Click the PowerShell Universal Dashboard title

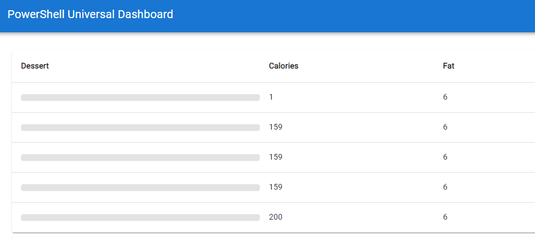pyautogui.click(x=90, y=15)
